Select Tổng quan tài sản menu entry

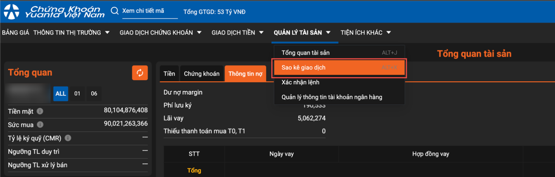[305, 53]
